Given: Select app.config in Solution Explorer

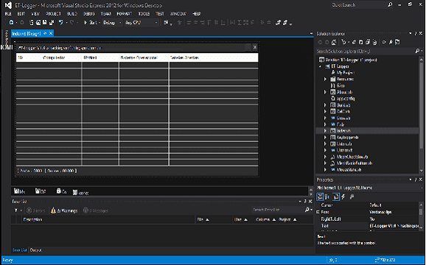Looking at the screenshot, I should click(x=346, y=99).
